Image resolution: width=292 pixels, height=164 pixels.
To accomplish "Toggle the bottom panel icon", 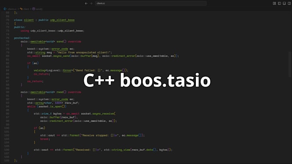I will pyautogui.click(x=284, y=3).
